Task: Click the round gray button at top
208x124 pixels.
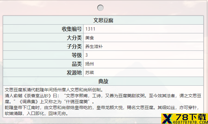Action: click(x=100, y=8)
